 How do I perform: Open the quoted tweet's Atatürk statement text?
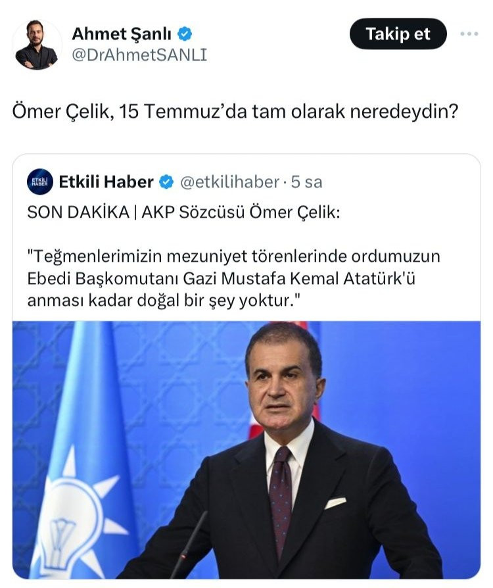coord(233,278)
